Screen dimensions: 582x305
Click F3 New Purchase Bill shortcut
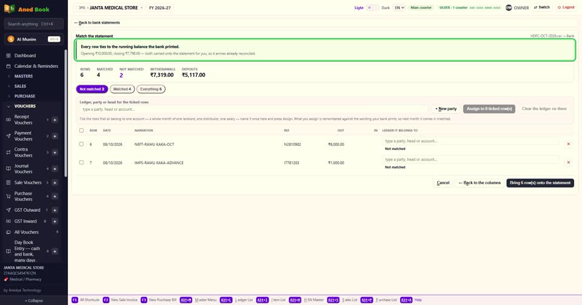click(159, 300)
